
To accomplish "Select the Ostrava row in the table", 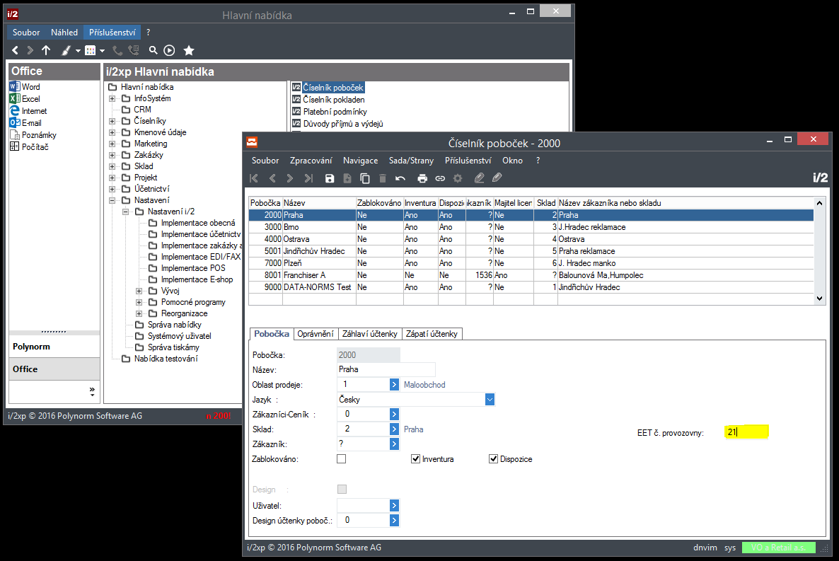I will pos(531,239).
